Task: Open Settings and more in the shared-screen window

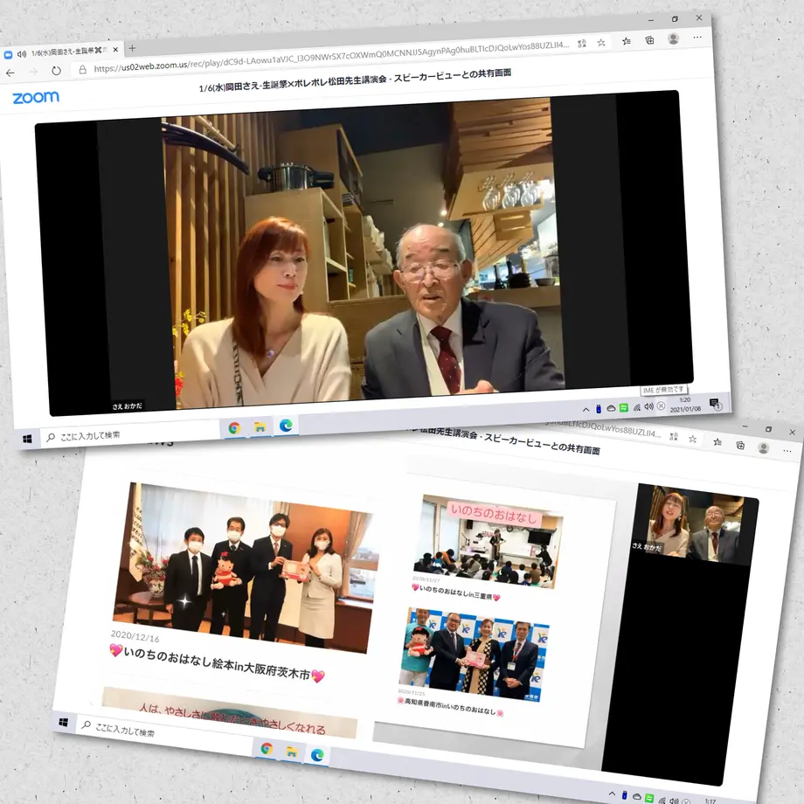Action: (x=787, y=451)
